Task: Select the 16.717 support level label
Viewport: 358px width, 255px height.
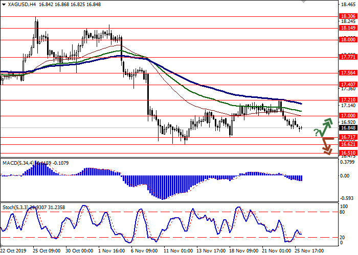Action: click(x=348, y=137)
